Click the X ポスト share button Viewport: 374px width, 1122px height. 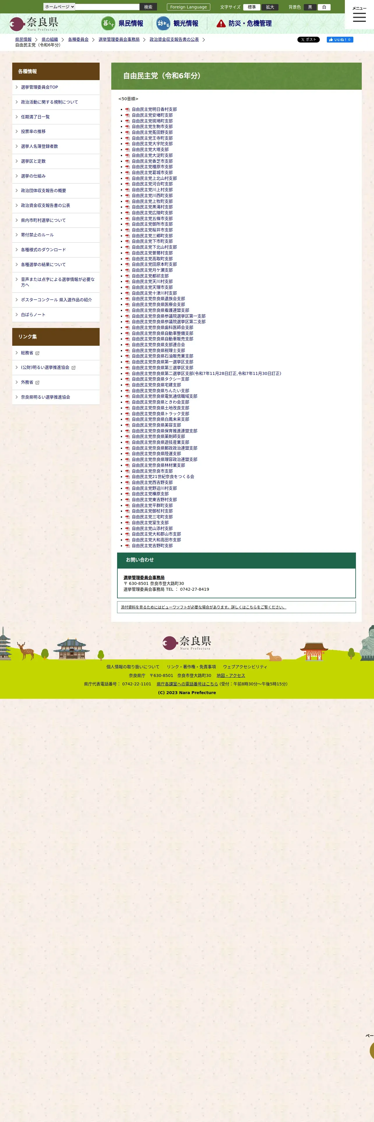(308, 40)
